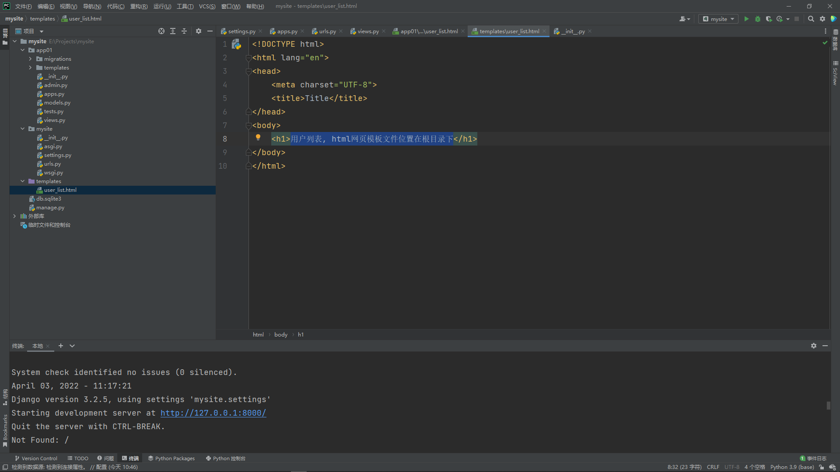Open the profiler run icon
The width and height of the screenshot is (840, 472).
780,19
